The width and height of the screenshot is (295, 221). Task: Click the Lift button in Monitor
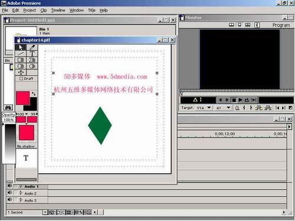[x=259, y=108]
